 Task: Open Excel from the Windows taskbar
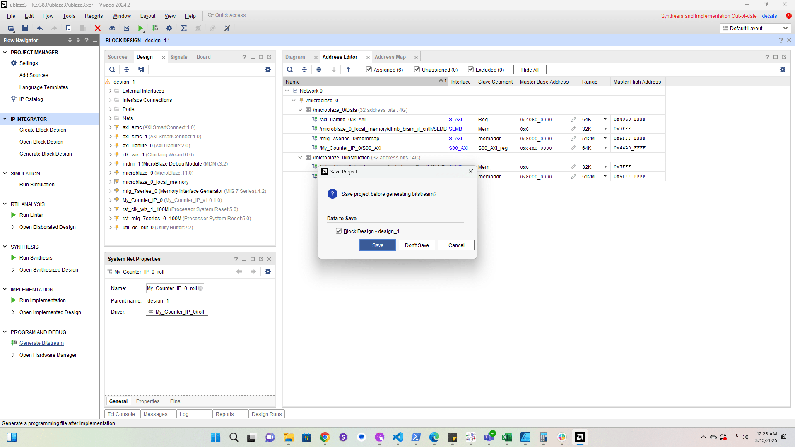pyautogui.click(x=507, y=437)
